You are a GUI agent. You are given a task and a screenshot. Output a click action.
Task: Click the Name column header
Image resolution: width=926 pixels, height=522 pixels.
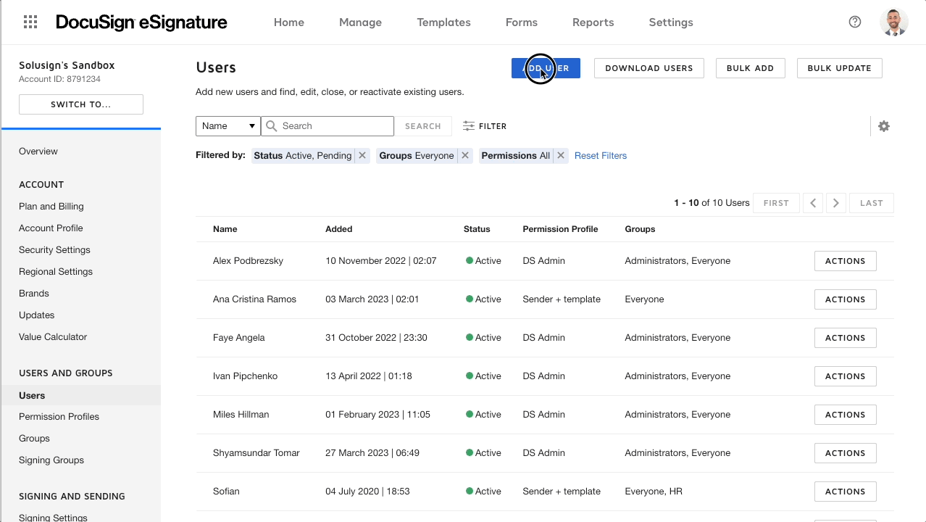tap(225, 229)
